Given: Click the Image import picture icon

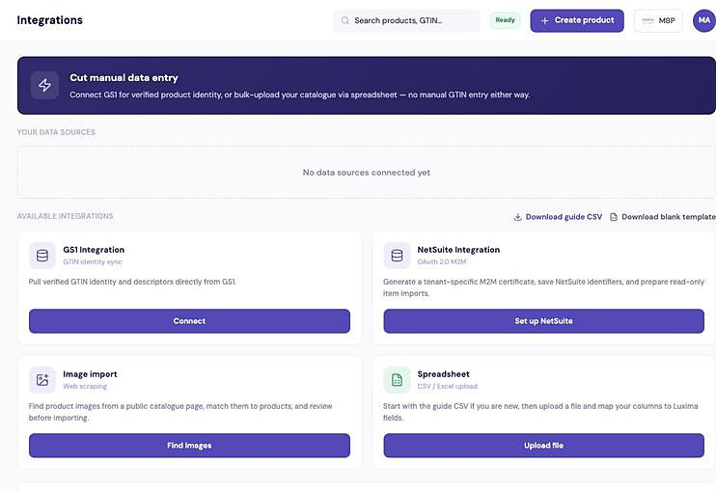Looking at the screenshot, I should 42,380.
